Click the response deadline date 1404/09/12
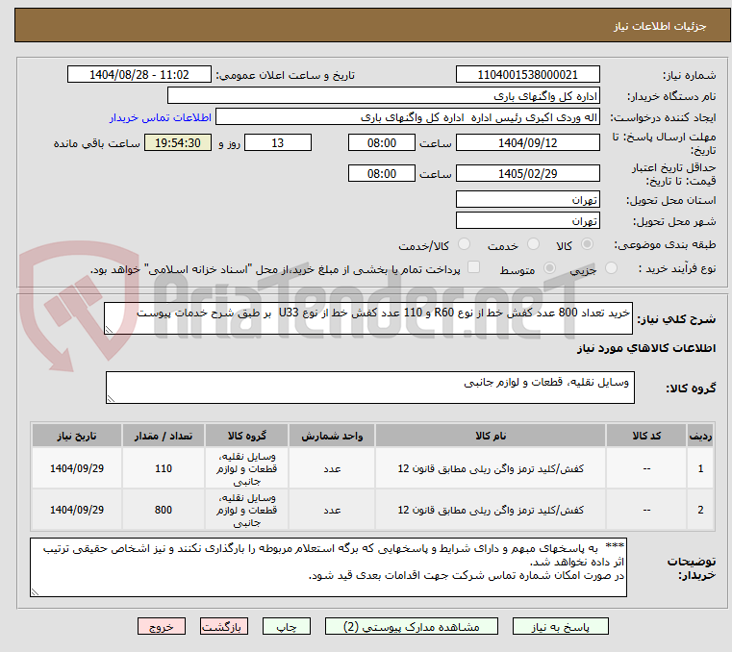Screen dimensions: 732x652 527,142
